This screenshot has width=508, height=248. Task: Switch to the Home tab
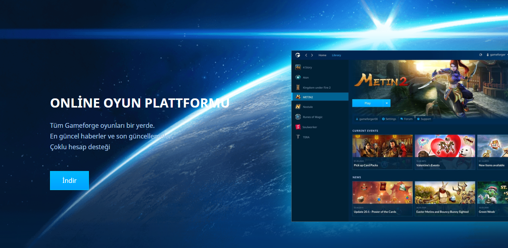tap(322, 55)
